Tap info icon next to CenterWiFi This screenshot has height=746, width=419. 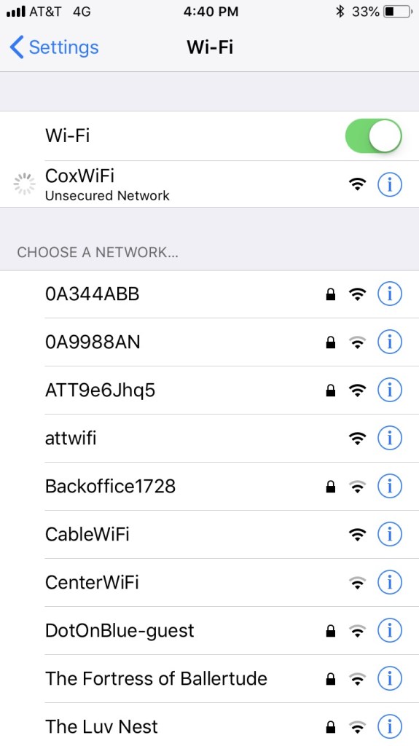pyautogui.click(x=389, y=582)
